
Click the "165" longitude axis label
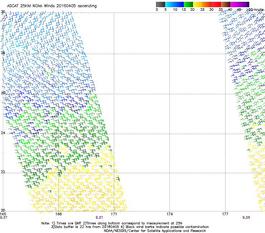tap(3, 214)
